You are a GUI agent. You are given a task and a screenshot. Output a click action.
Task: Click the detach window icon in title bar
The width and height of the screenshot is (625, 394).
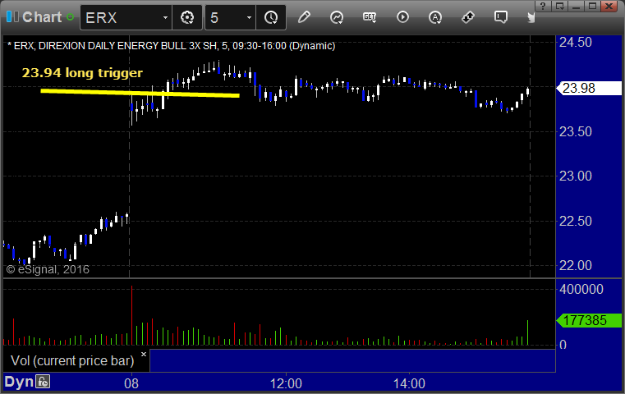pyautogui.click(x=559, y=6)
